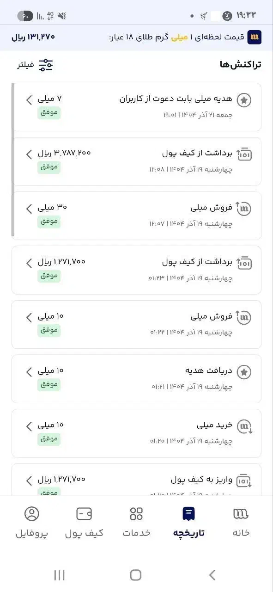Expand the خرید میلی transaction row
Image resolution: width=273 pixels, height=592 pixels.
(x=29, y=426)
